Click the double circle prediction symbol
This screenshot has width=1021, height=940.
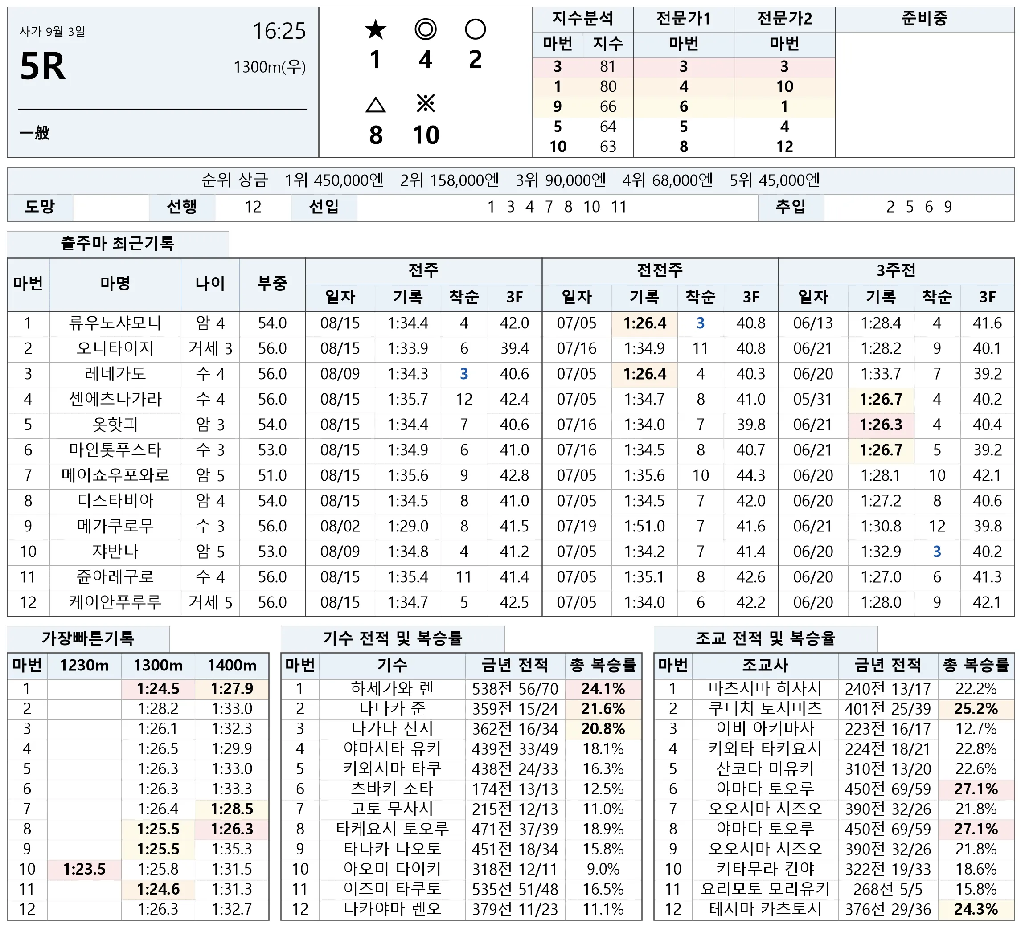pos(425,29)
